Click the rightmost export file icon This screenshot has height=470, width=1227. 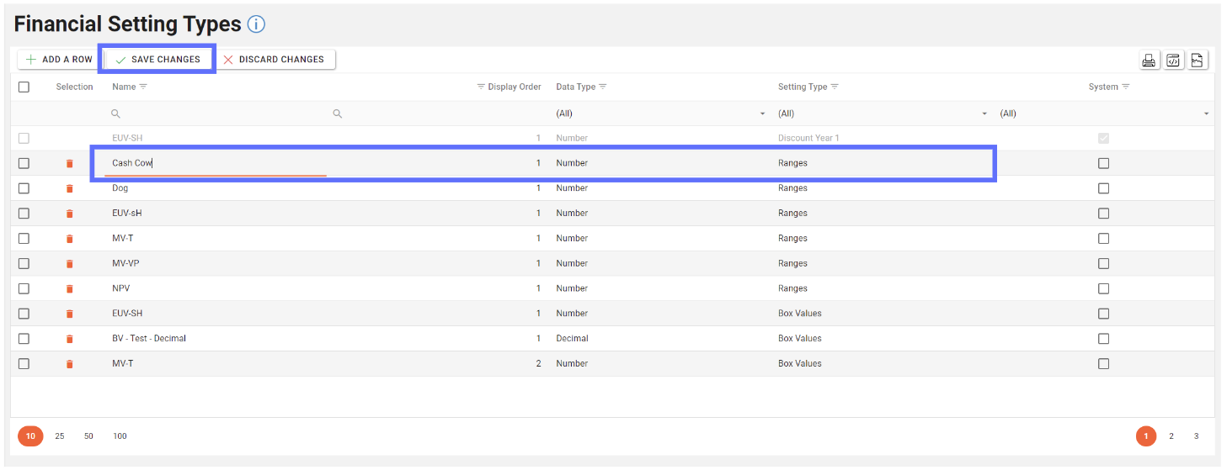coord(1197,60)
